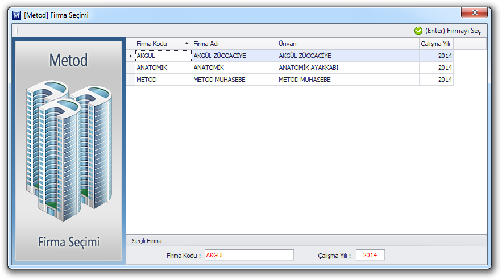The width and height of the screenshot is (502, 280).
Task: Select the METOD firm code cell
Action: [x=163, y=80]
